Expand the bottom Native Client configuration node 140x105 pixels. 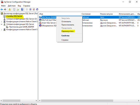(x=2, y=30)
